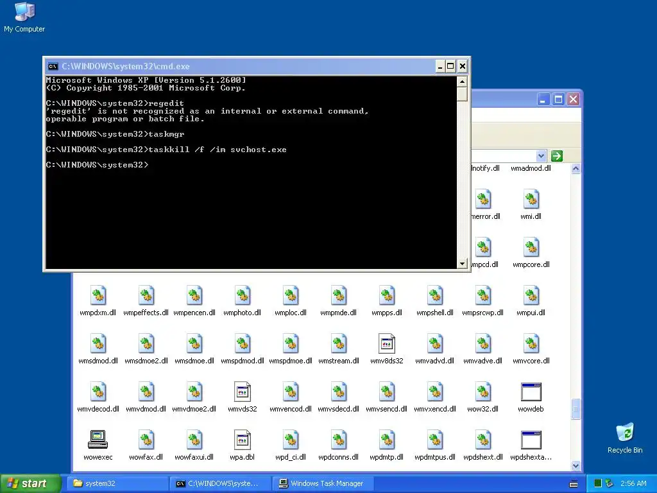The width and height of the screenshot is (657, 493).
Task: Click the Explorer scrollbar down arrow
Action: pos(576,466)
